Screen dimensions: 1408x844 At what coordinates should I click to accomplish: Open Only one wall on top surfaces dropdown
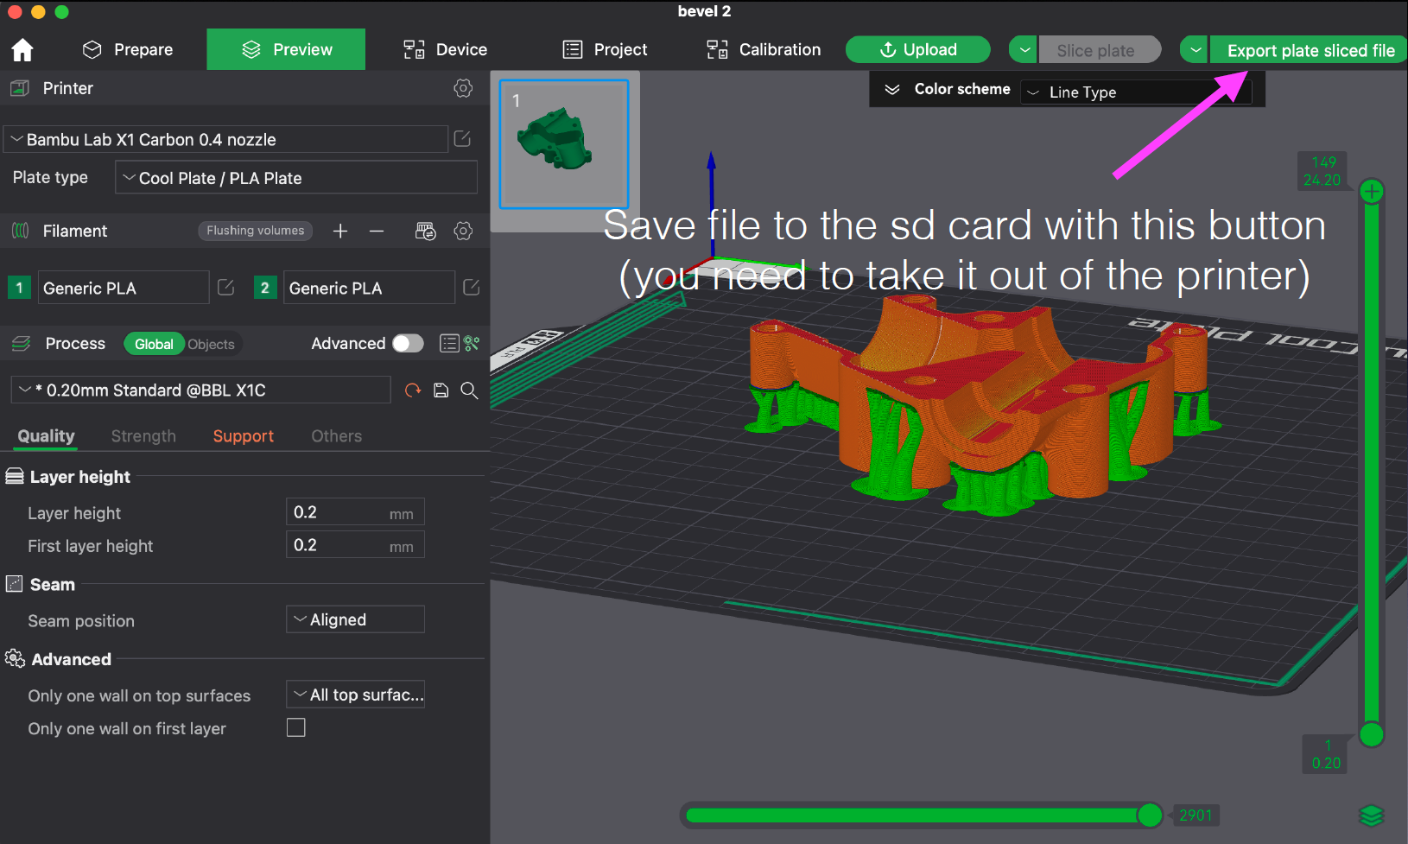click(355, 695)
